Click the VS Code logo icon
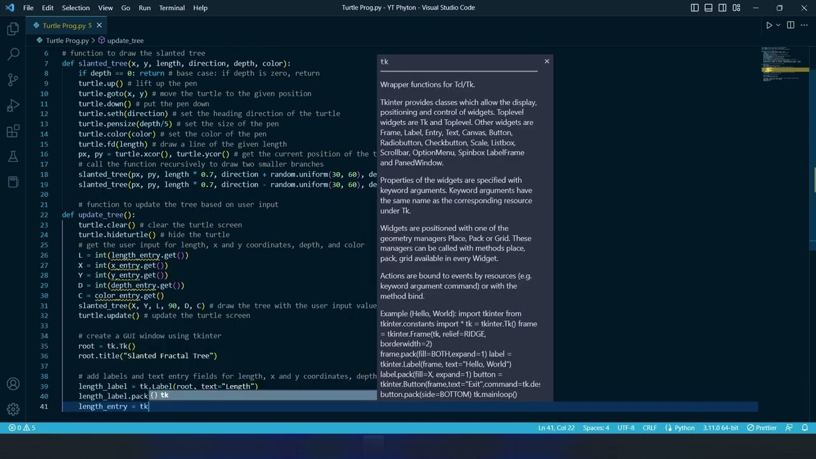816x459 pixels. pos(10,8)
